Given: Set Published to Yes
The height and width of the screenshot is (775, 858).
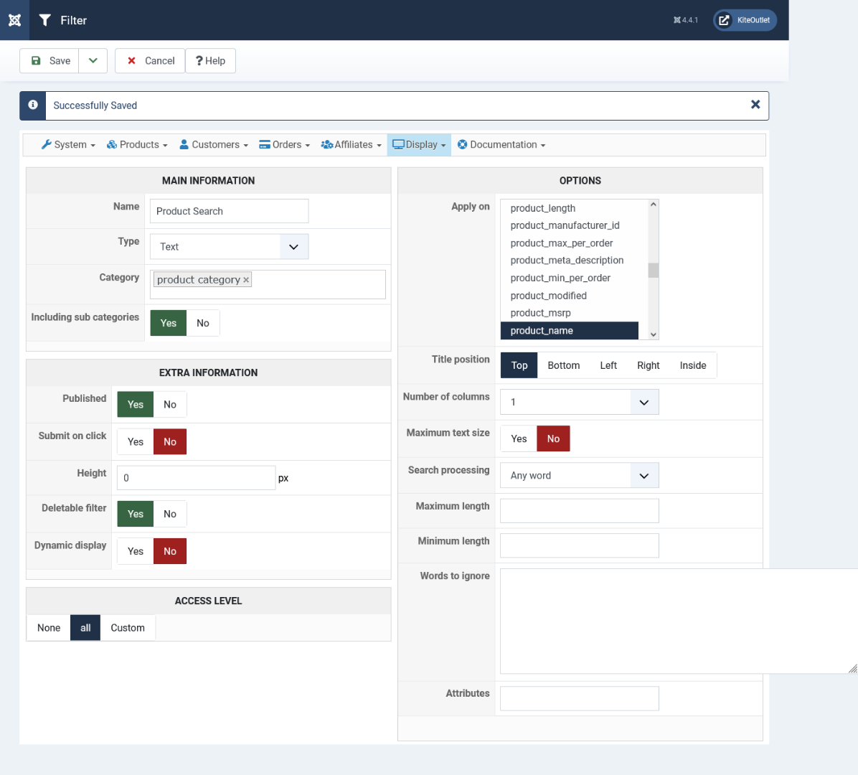Looking at the screenshot, I should [x=135, y=405].
